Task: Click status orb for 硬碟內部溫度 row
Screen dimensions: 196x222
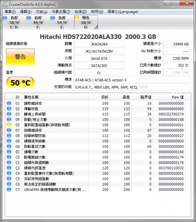Action: pyautogui.click(x=9, y=168)
